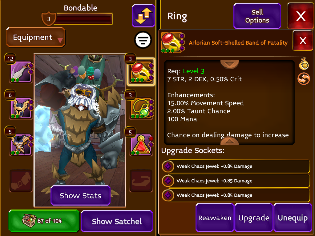315x236 pixels.
Task: Select the green gem amulet slot
Action: (x=141, y=108)
